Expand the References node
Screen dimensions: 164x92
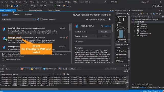(x=135, y=27)
